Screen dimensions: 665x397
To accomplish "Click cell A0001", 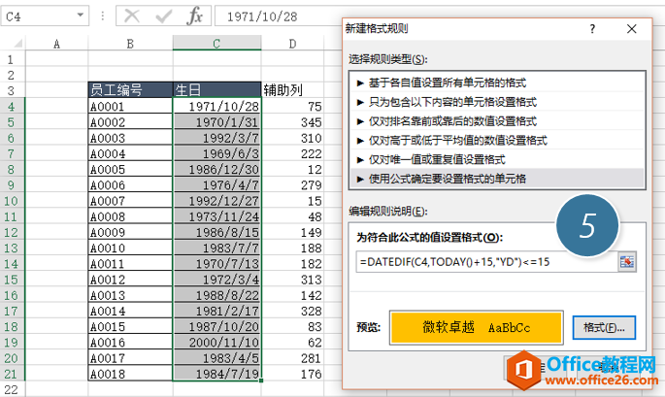I will (130, 106).
